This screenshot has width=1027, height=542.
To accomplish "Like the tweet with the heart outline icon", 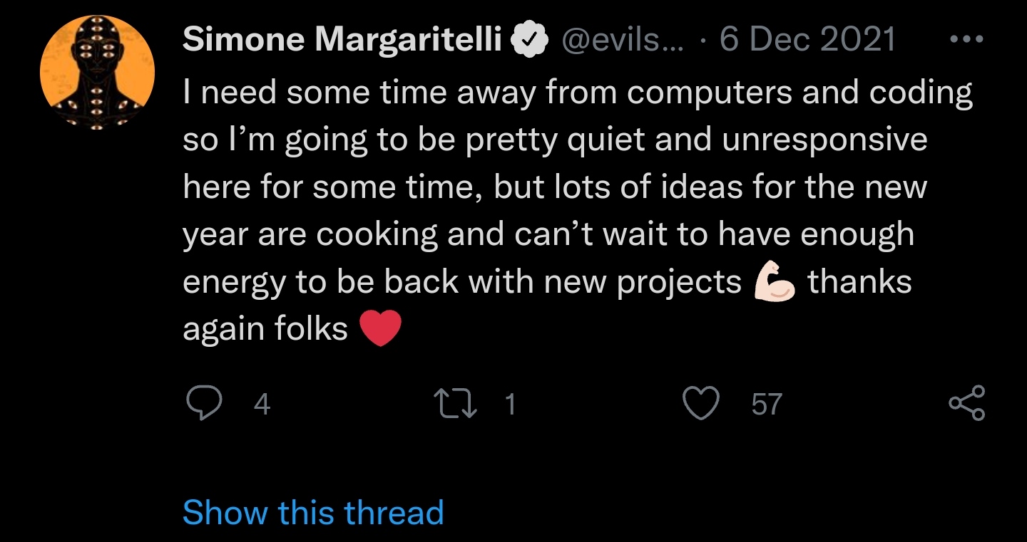I will tap(701, 404).
